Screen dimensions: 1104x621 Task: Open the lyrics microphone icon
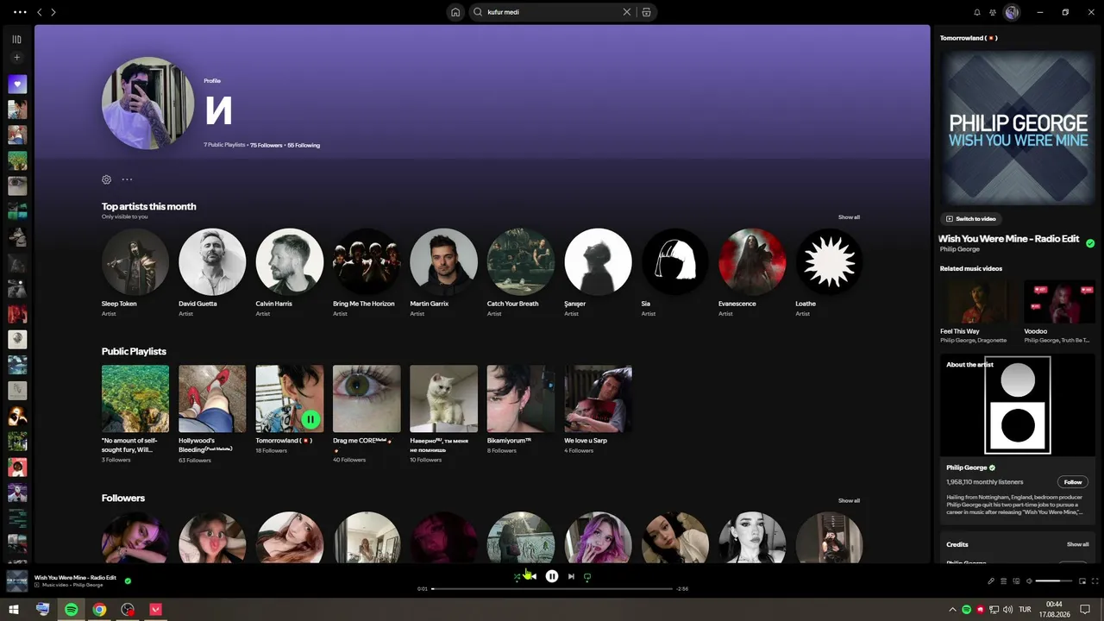(x=991, y=581)
